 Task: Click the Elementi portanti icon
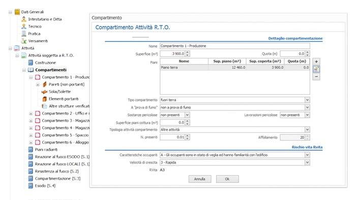point(45,99)
